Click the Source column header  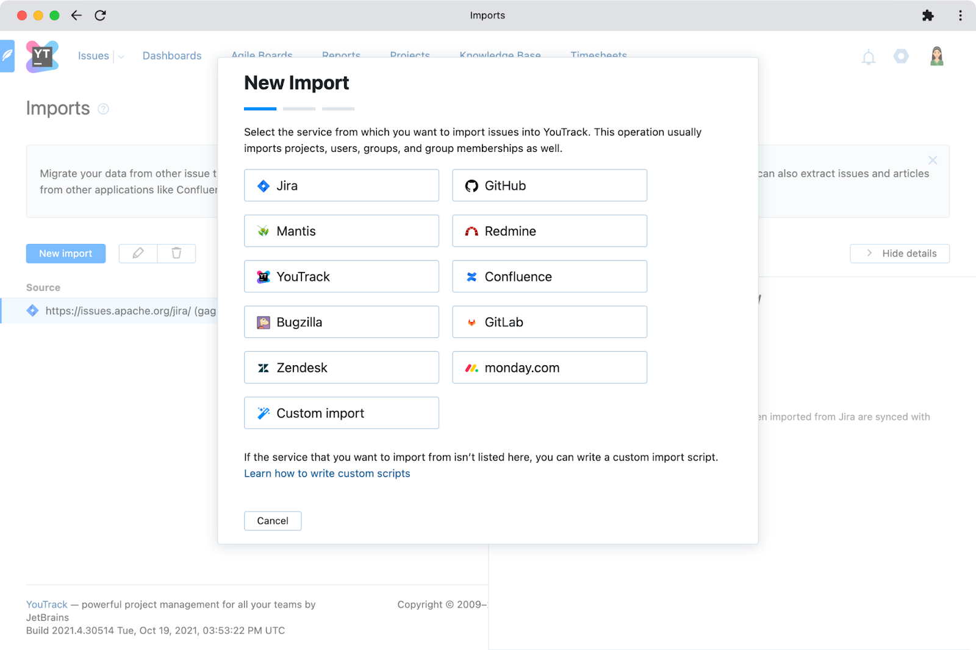(x=43, y=288)
